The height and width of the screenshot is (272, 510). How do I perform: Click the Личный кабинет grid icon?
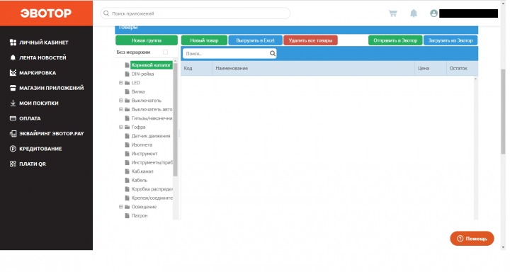pos(13,42)
